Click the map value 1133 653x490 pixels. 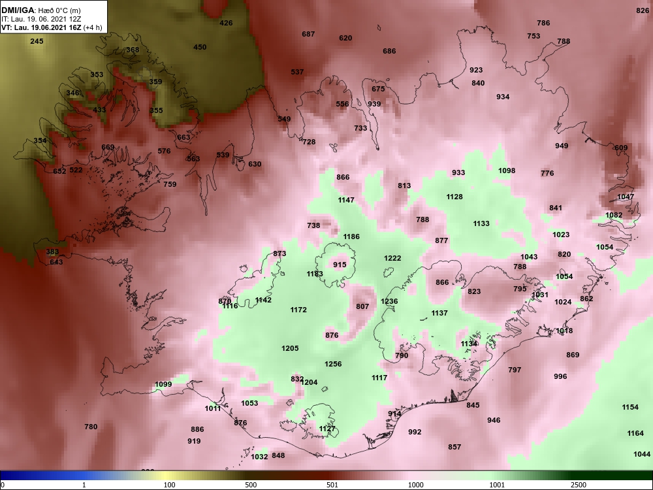pyautogui.click(x=481, y=223)
